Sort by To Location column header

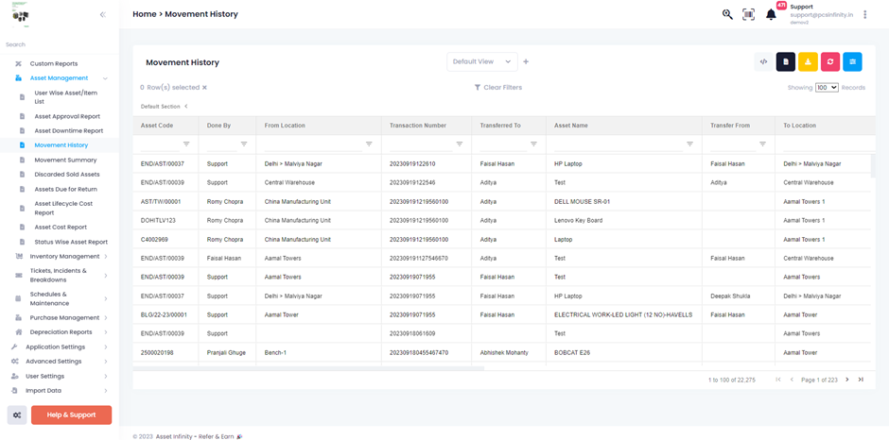point(799,126)
